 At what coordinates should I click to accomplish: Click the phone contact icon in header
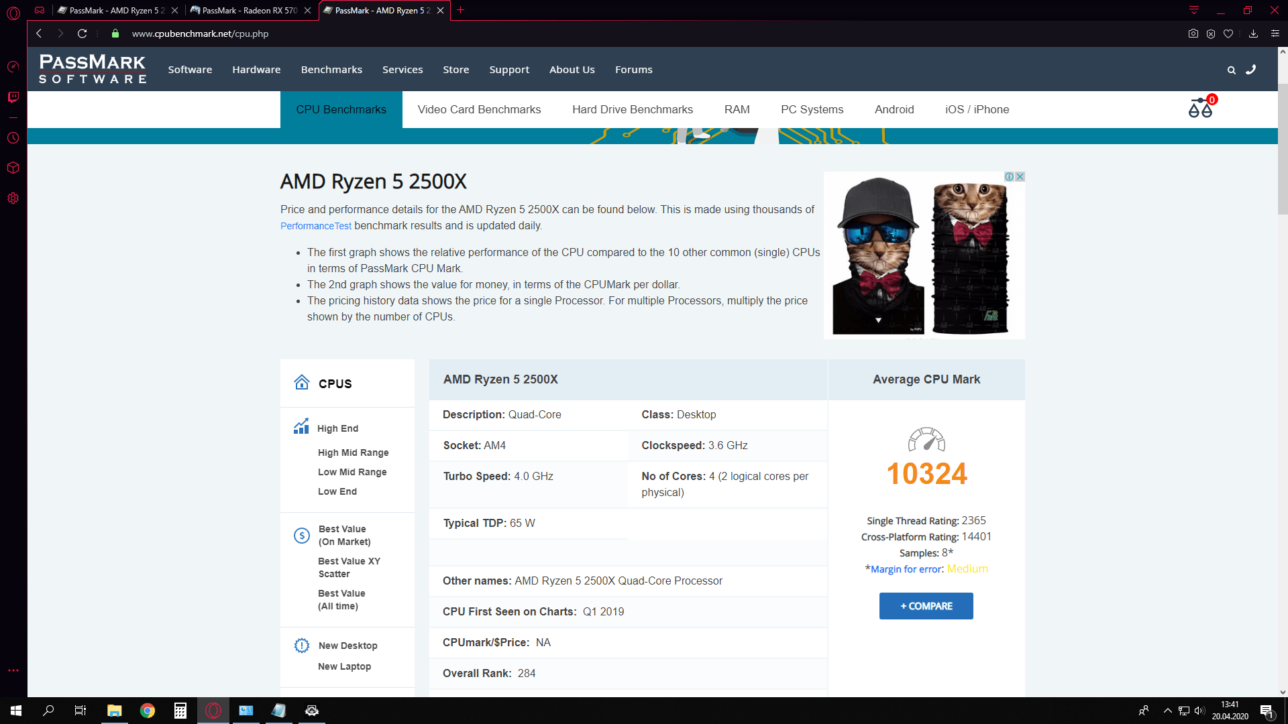point(1251,69)
